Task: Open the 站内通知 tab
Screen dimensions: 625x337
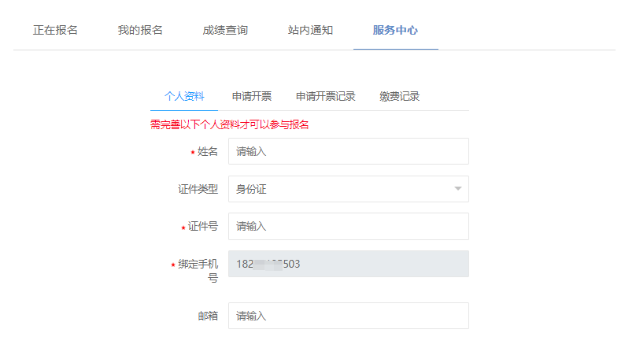Action: (310, 31)
